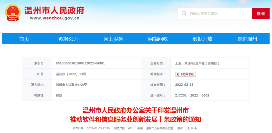Set font size to 小
This screenshot has height=133, width=272.
tap(195, 128)
